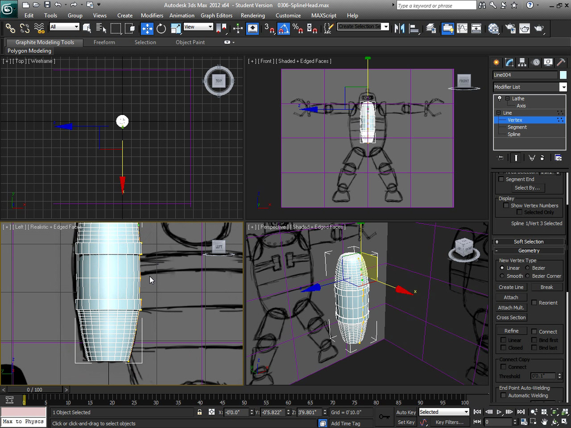Open the View reference coordinate dropdown
The width and height of the screenshot is (571, 428).
coord(198,28)
